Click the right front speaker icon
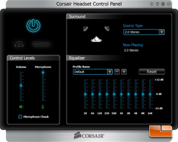 (x=107, y=28)
